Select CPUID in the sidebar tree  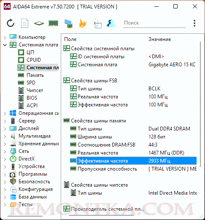[x=34, y=60]
